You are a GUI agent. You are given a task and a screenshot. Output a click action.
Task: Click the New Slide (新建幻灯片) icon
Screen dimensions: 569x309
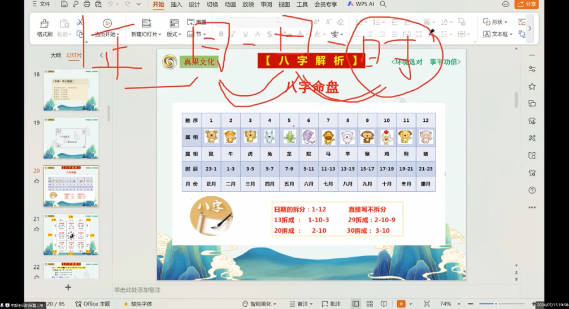146,23
